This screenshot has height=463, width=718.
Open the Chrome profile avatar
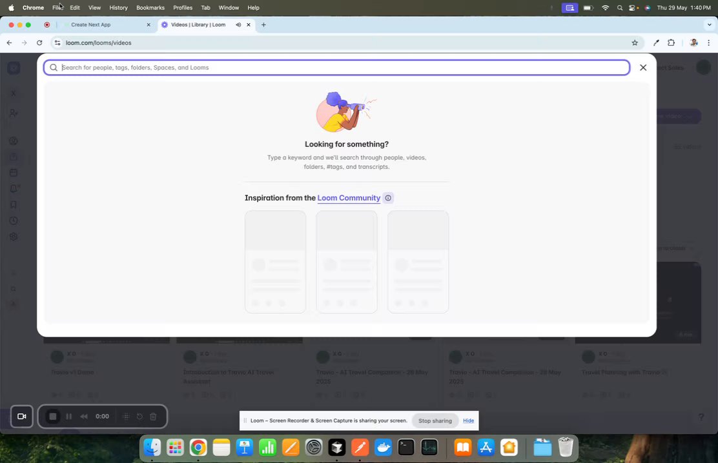[693, 43]
